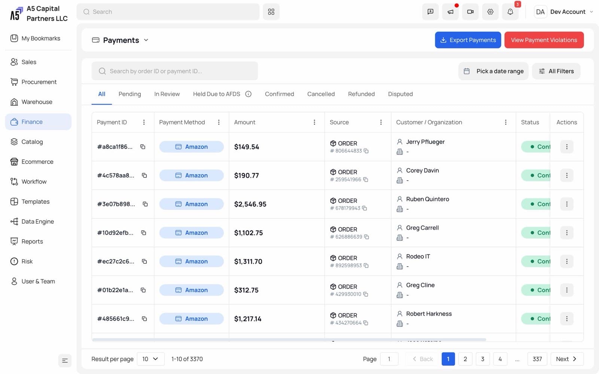Viewport: 599px width, 374px height.
Task: Copy payment ID #a8ca1f86
Action: [143, 147]
